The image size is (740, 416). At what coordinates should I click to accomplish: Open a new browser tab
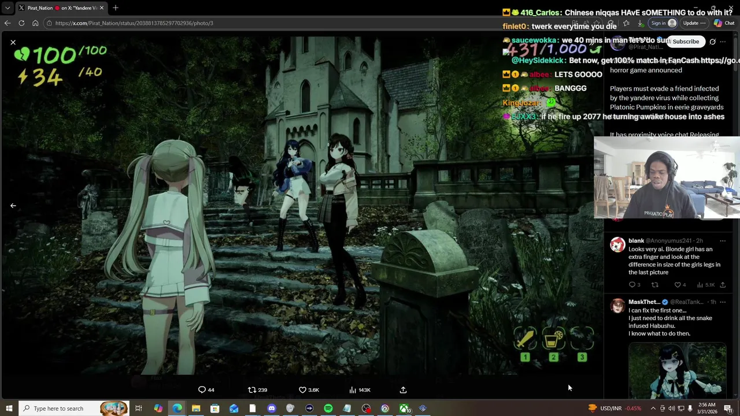pos(116,8)
